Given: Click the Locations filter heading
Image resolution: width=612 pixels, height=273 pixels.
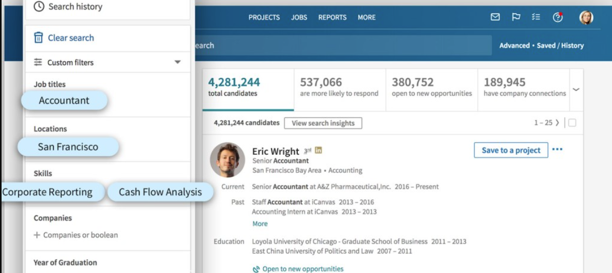Looking at the screenshot, I should pos(50,129).
